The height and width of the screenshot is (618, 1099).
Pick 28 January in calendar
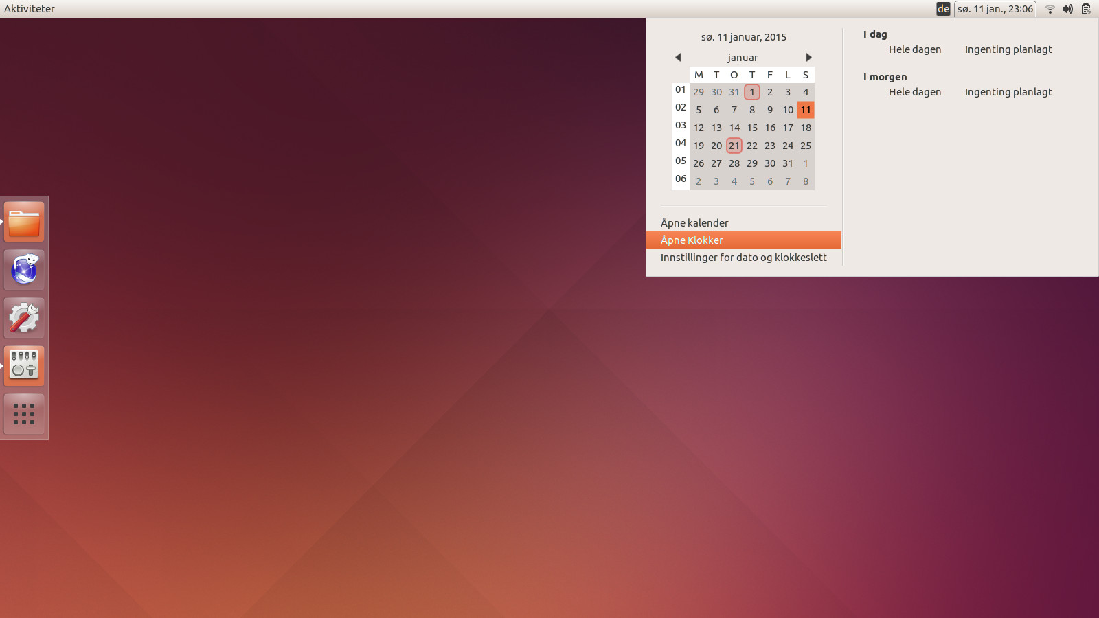point(734,163)
